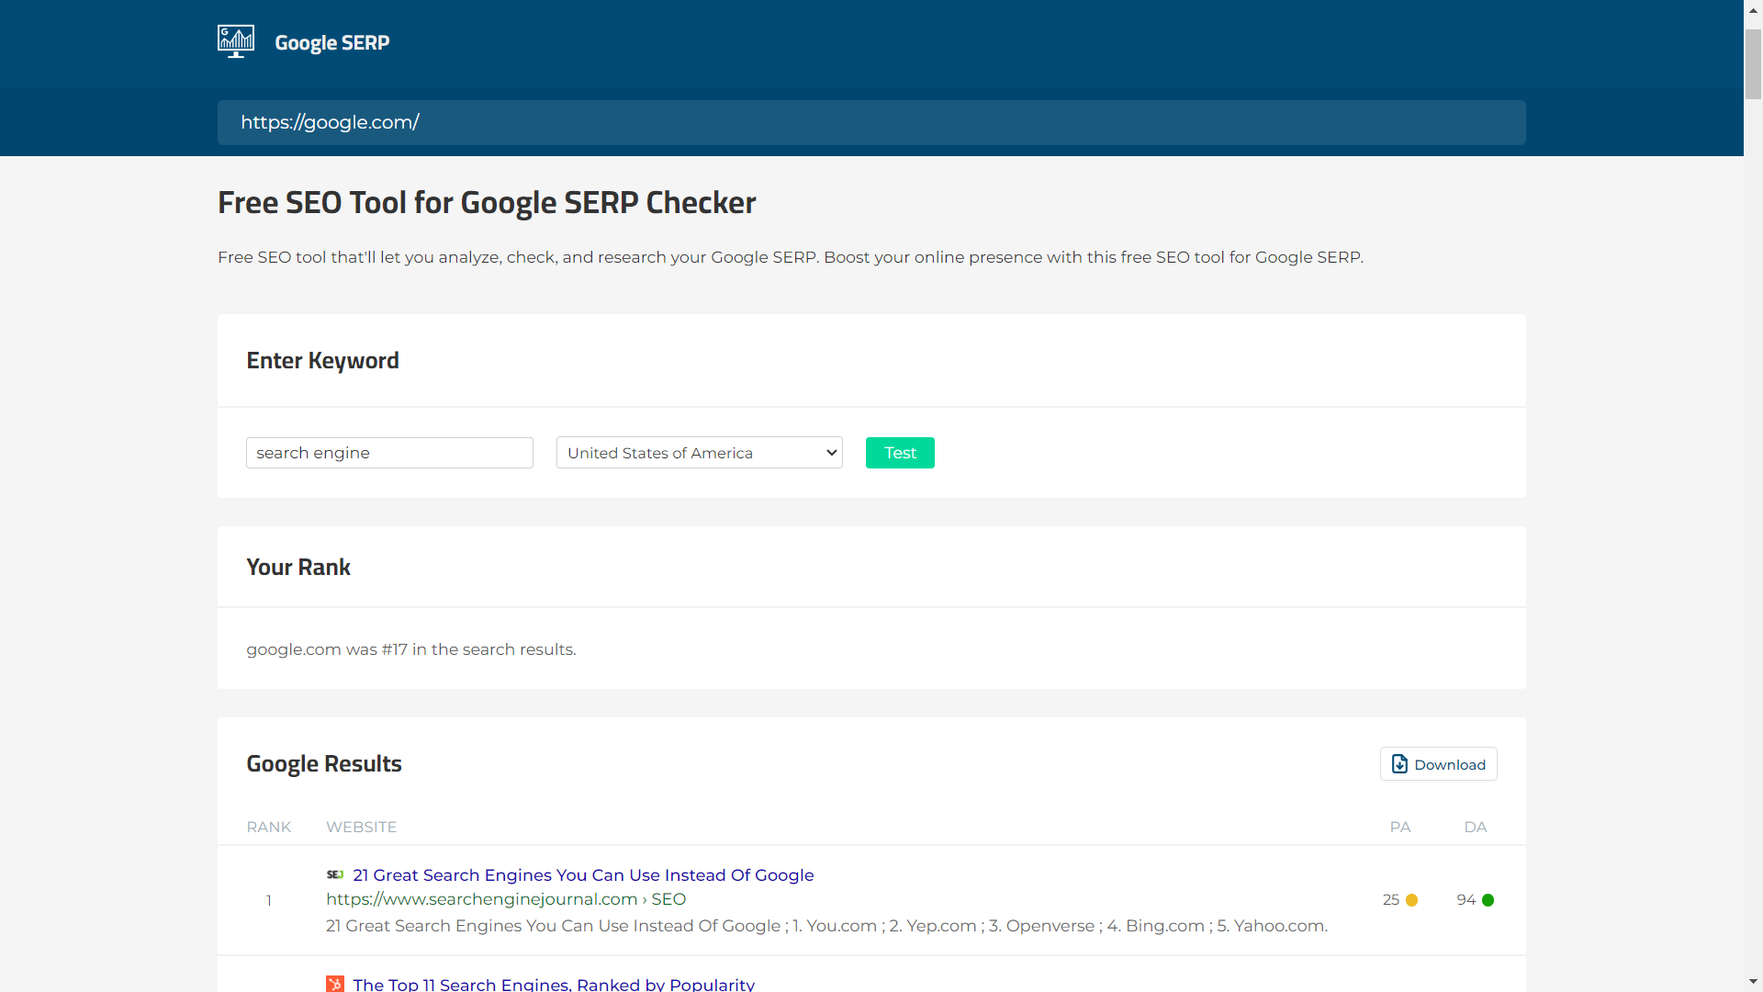Click the WEBSITE column header

(x=361, y=827)
